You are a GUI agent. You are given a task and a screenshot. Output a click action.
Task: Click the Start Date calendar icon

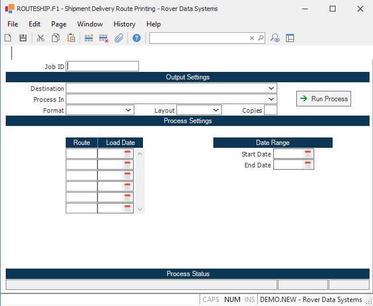pyautogui.click(x=308, y=154)
